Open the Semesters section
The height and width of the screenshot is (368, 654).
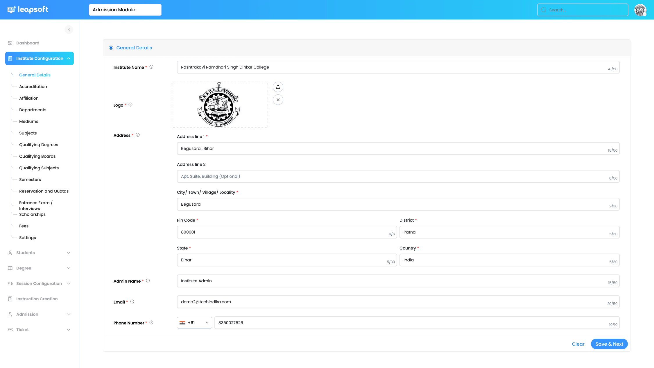(x=30, y=179)
